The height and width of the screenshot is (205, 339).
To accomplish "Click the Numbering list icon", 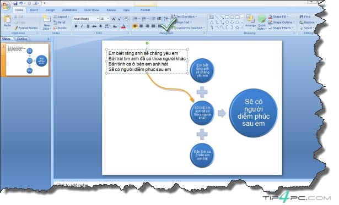I will 144,19.
